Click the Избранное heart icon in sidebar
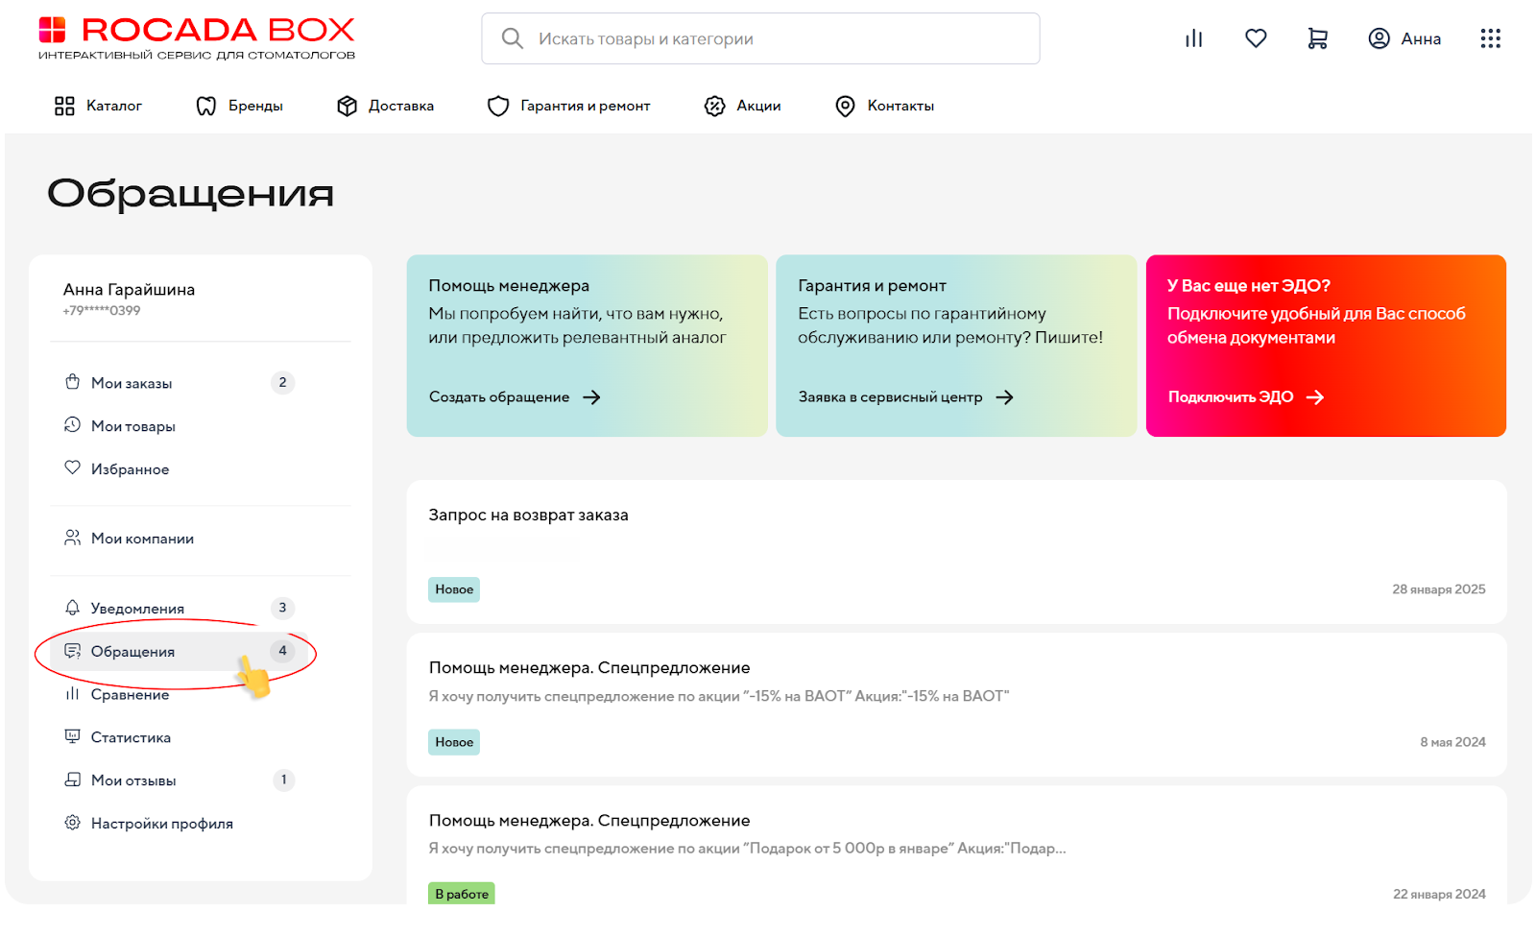 click(72, 468)
